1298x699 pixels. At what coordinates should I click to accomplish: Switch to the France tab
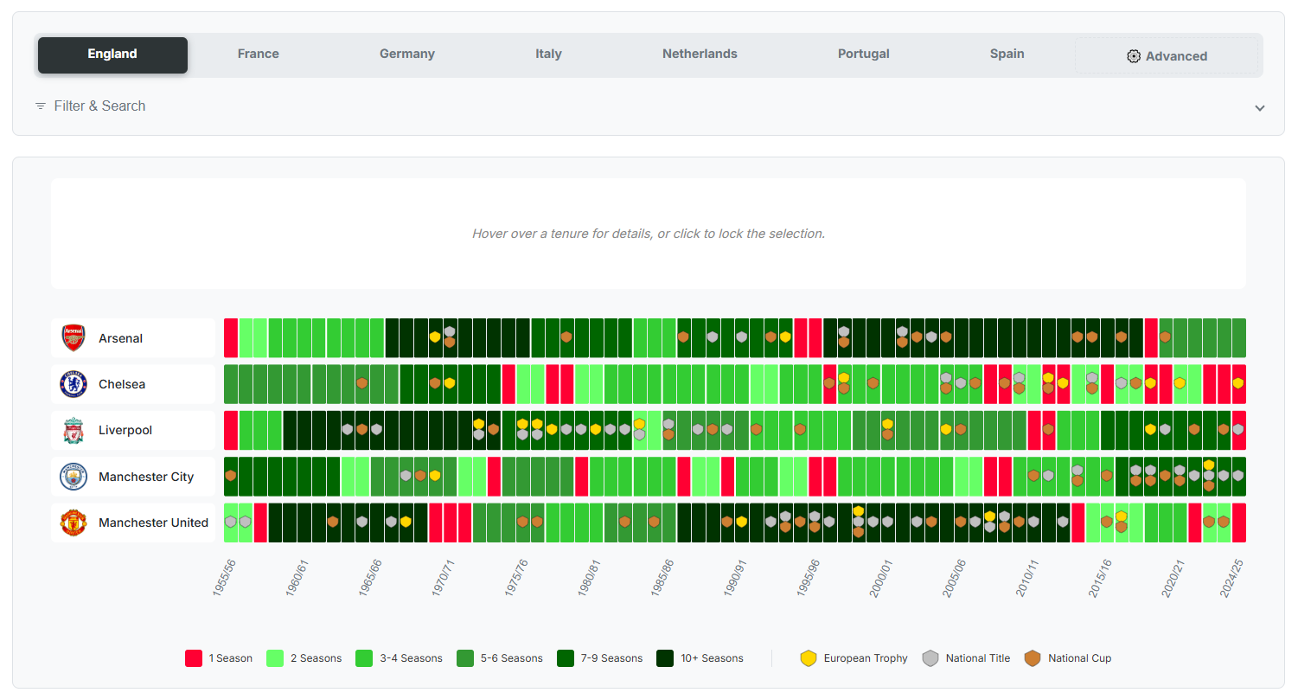(259, 55)
